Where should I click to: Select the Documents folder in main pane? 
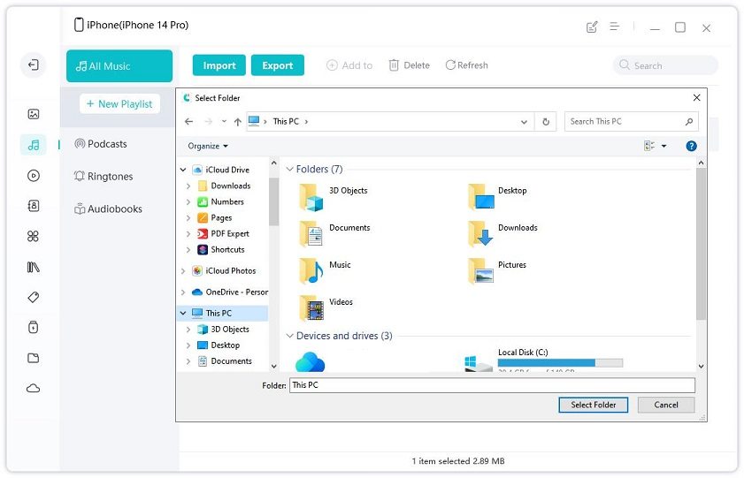pyautogui.click(x=334, y=234)
